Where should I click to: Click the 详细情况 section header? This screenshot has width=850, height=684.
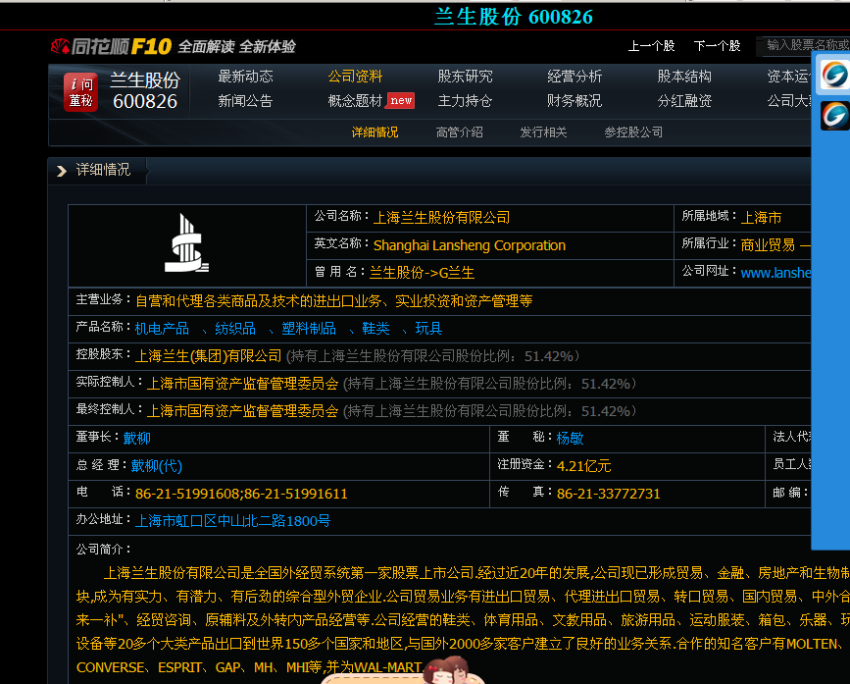tap(103, 171)
